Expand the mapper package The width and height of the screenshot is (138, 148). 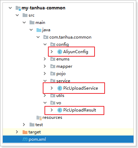(x=45, y=66)
